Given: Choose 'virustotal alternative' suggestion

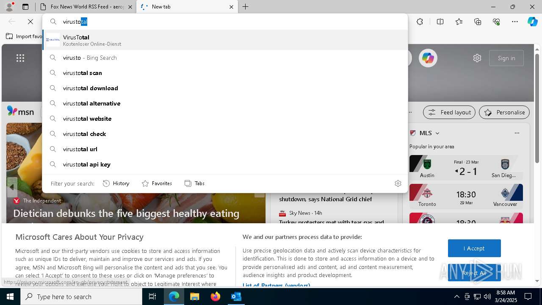Looking at the screenshot, I should click(225, 103).
